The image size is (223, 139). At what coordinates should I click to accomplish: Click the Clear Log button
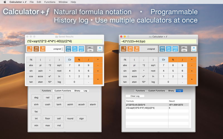135,96
